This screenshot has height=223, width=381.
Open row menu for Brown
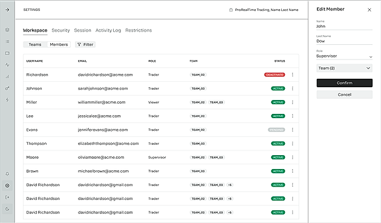(292, 171)
